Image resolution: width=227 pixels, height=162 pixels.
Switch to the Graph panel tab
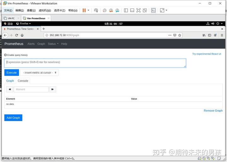point(10,81)
